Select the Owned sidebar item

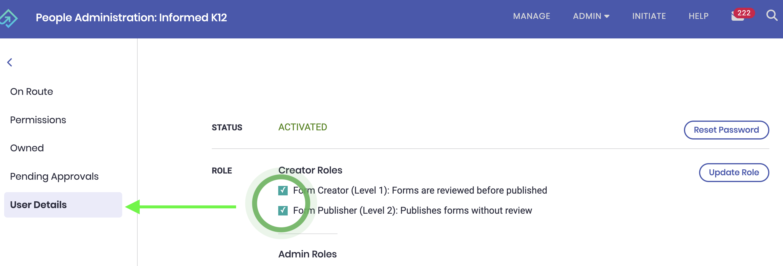(x=27, y=148)
